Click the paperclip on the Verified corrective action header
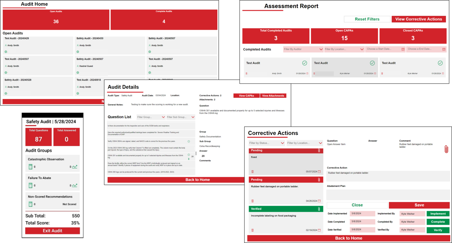 319,209
